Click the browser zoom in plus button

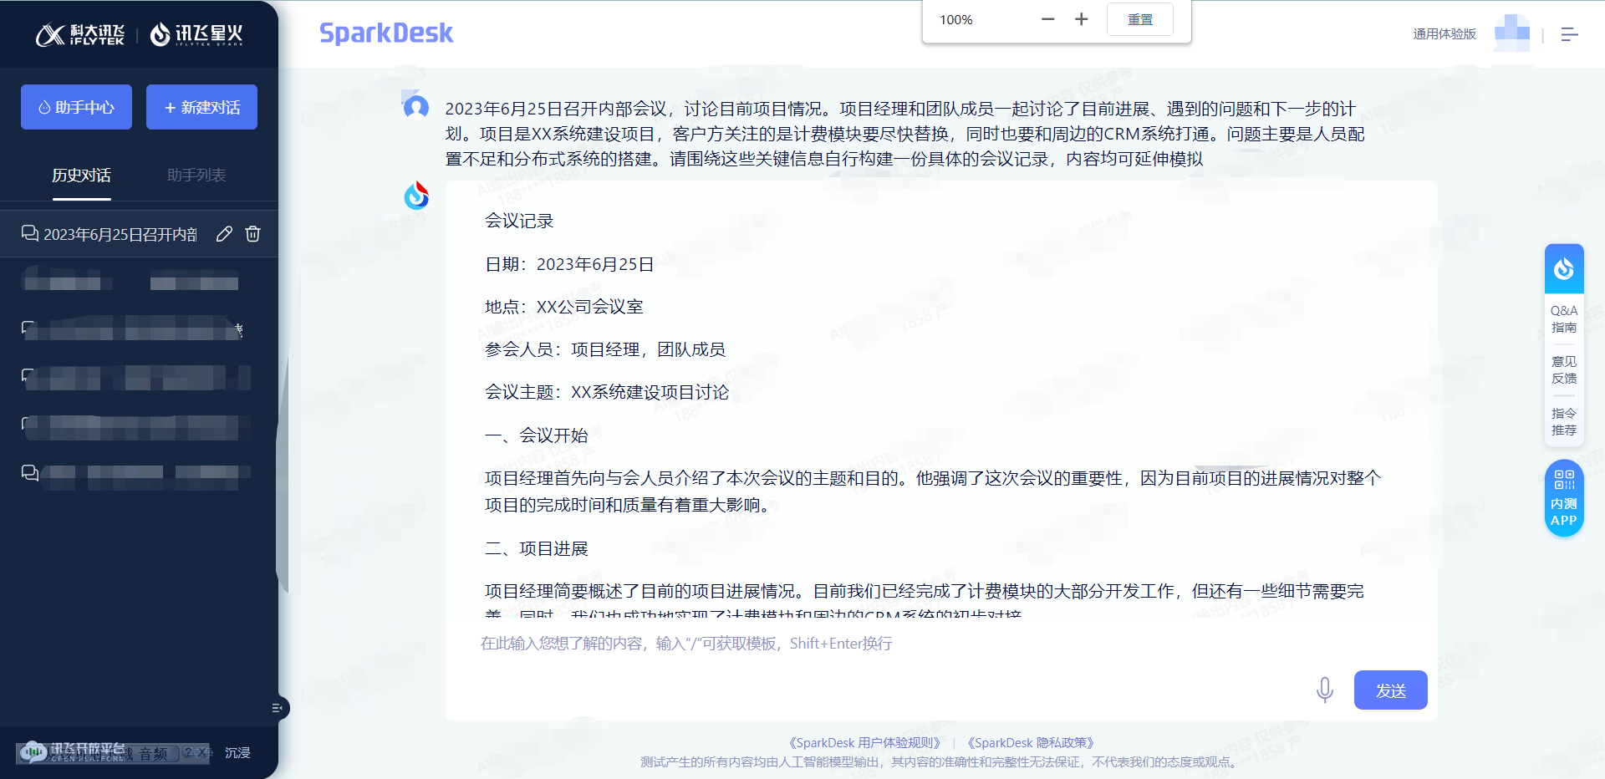click(x=1081, y=19)
